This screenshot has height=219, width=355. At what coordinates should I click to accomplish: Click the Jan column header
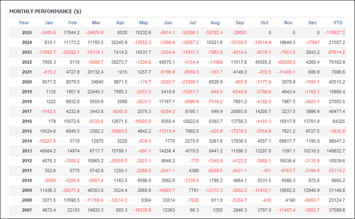click(49, 23)
